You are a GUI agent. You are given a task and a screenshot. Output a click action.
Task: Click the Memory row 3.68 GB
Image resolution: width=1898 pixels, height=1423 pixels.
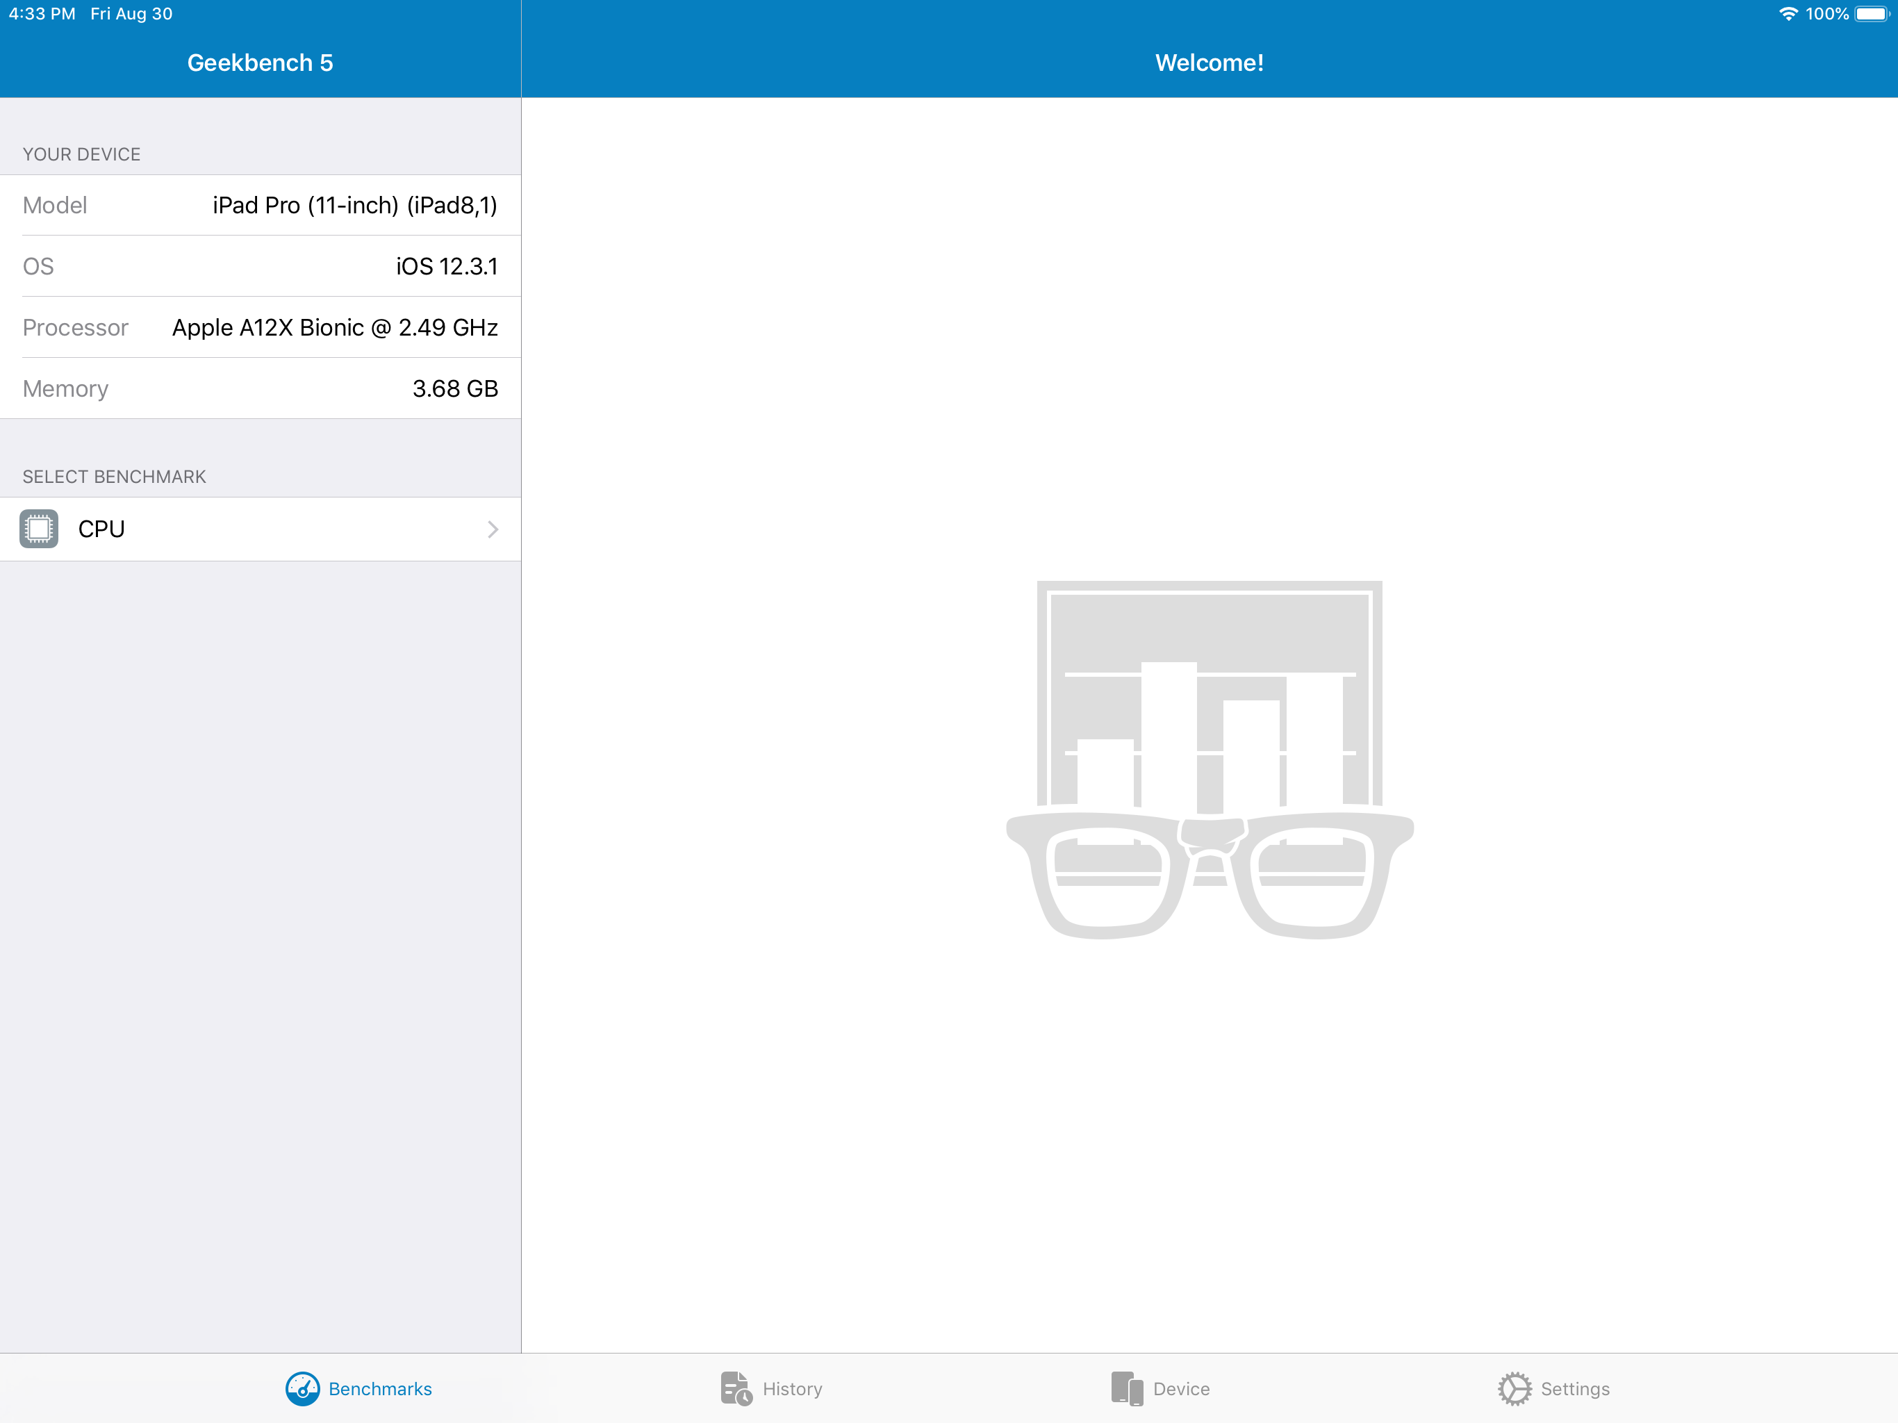tap(455, 388)
